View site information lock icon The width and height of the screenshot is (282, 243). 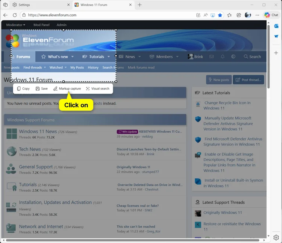tap(24, 15)
